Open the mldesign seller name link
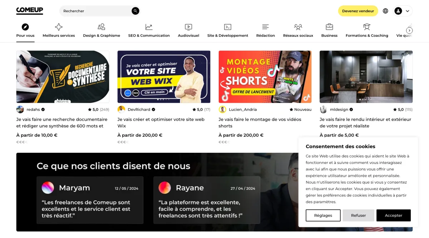The height and width of the screenshot is (238, 429). 339,110
